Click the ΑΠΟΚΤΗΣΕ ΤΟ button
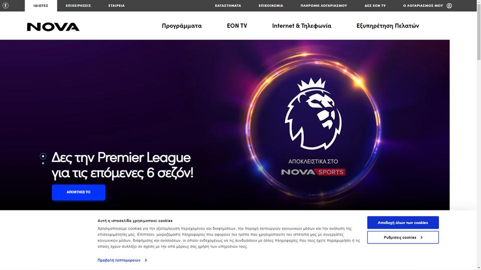 click(x=79, y=192)
